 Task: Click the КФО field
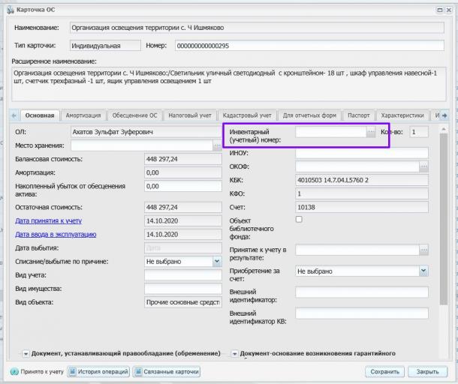pos(362,193)
